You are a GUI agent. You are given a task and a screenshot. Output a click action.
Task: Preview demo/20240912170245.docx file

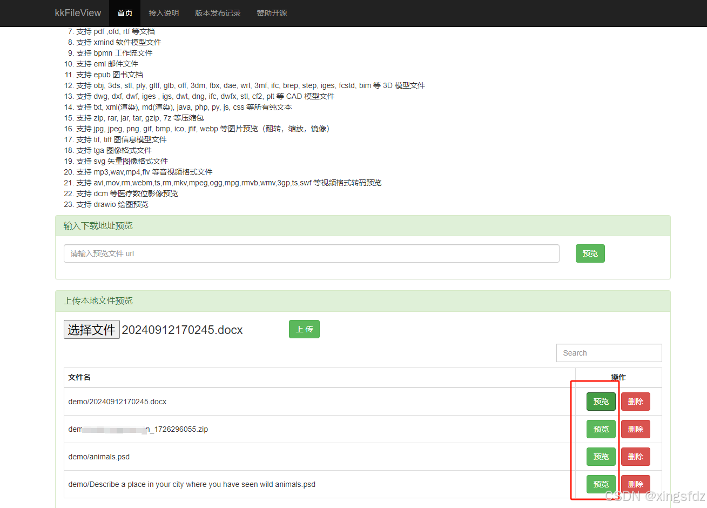601,402
